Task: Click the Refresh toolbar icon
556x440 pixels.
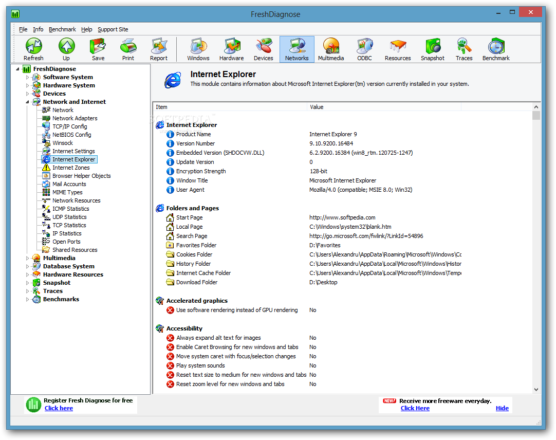Action: pos(34,50)
